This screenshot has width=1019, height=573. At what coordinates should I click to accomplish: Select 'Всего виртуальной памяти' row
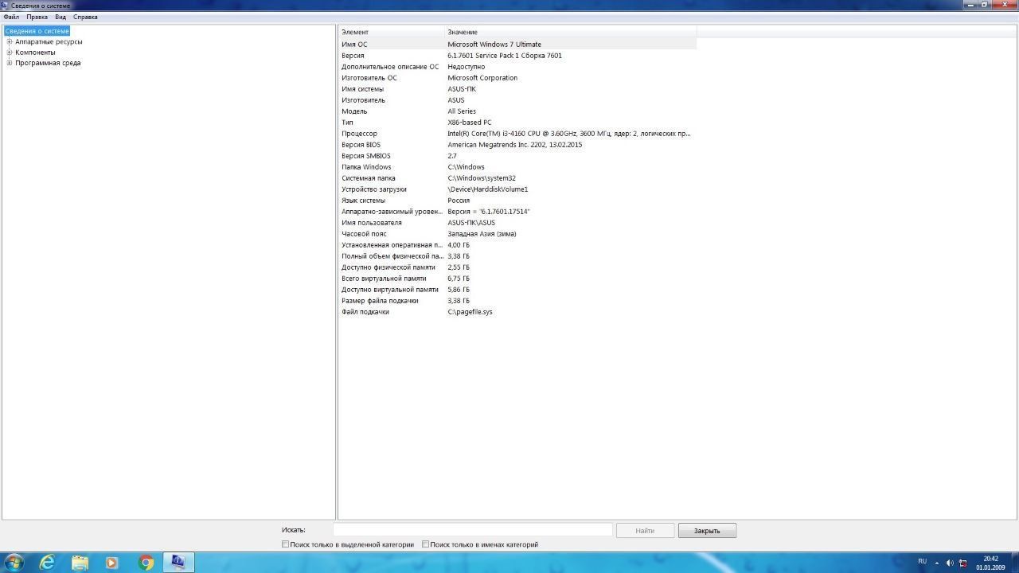coord(517,279)
